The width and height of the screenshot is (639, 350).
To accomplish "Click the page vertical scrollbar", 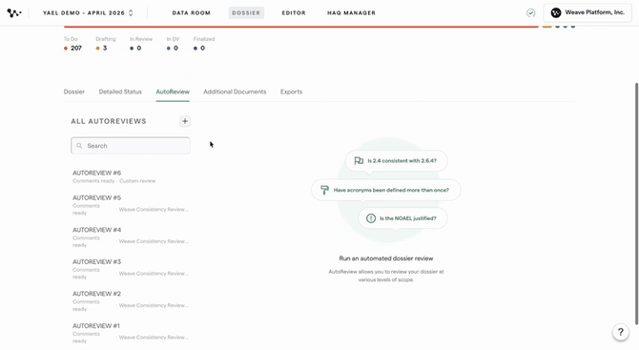I will [x=636, y=204].
